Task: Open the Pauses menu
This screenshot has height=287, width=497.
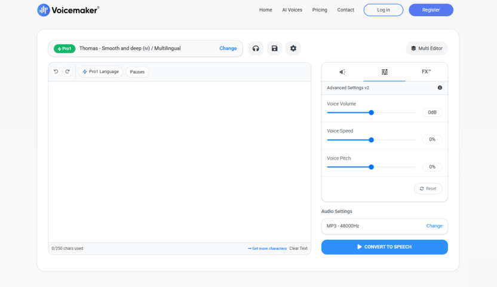Action: 137,72
